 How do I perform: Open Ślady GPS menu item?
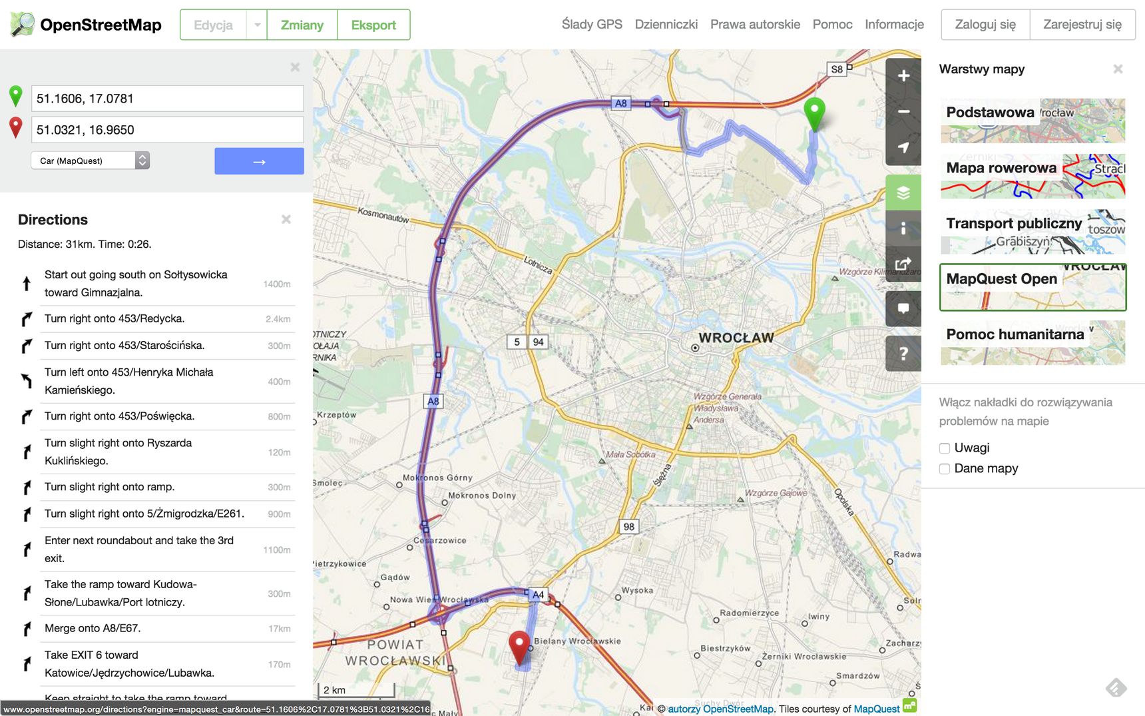[592, 25]
